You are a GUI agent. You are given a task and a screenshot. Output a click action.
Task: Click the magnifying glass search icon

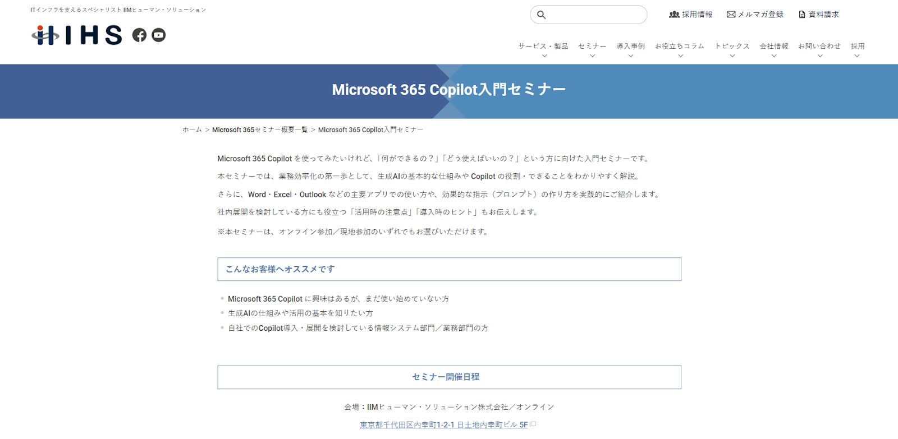click(x=542, y=15)
